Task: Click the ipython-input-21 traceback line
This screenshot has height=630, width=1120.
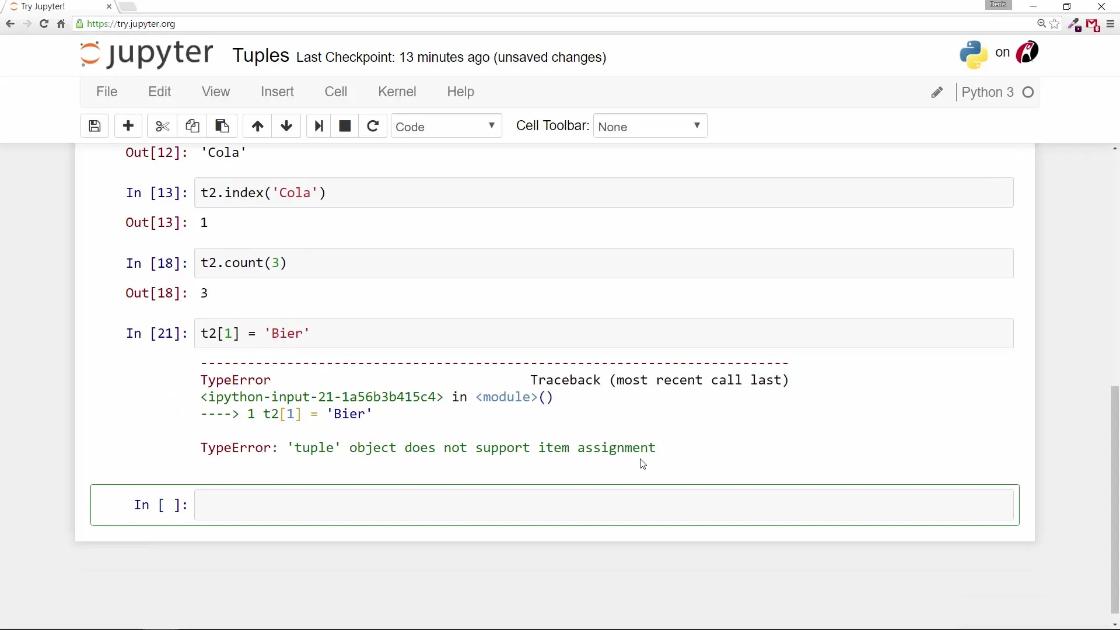Action: [377, 397]
